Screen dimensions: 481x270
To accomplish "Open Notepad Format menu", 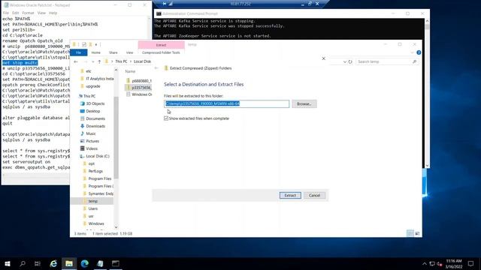I will point(28,13).
